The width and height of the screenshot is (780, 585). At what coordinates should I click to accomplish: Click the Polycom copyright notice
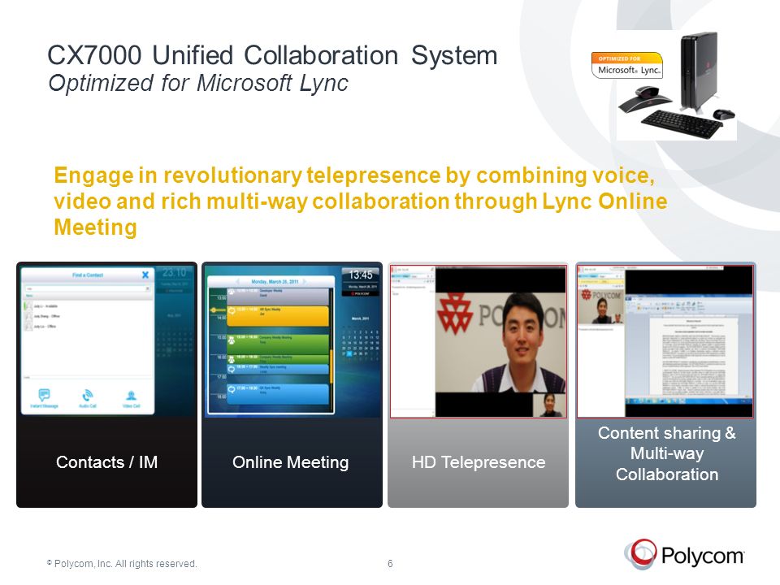[122, 564]
